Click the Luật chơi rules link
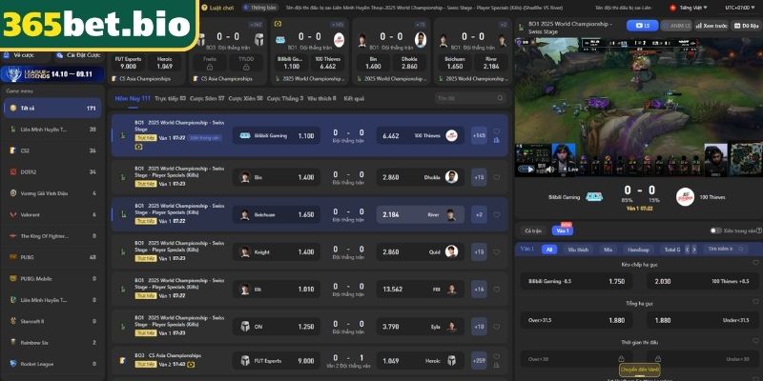Viewport: 763px width, 381px height. coord(217,8)
